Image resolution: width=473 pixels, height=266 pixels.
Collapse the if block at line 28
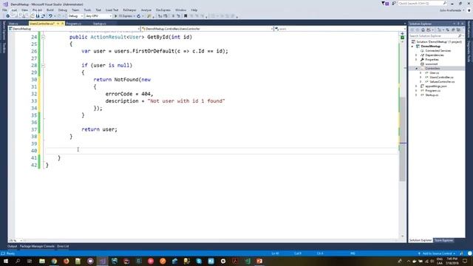(x=43, y=65)
